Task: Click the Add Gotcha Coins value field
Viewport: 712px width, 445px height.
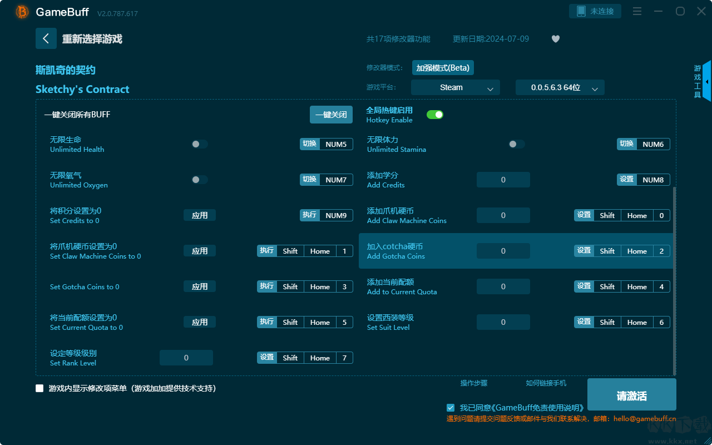Action: tap(503, 251)
